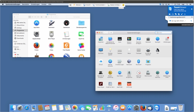The height and width of the screenshot is (112, 194).
Task: Open Allgemein in Systemeinstellungen
Action: [x=101, y=40]
